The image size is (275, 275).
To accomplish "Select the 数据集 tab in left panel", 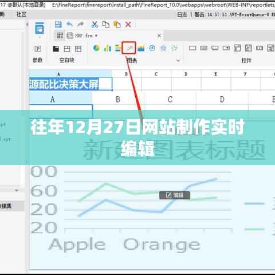I will click(x=12, y=206).
